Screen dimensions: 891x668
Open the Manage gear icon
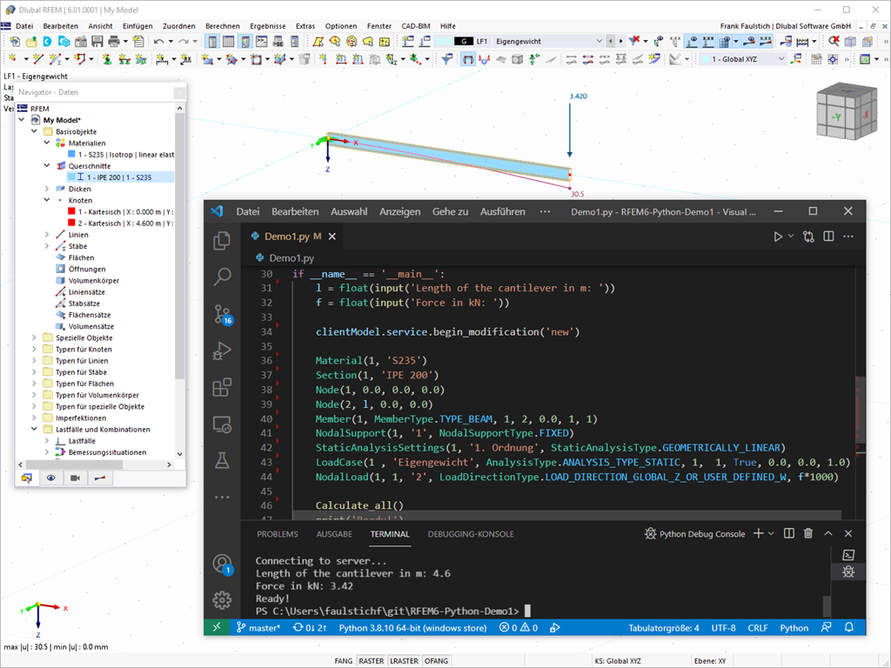(x=222, y=599)
